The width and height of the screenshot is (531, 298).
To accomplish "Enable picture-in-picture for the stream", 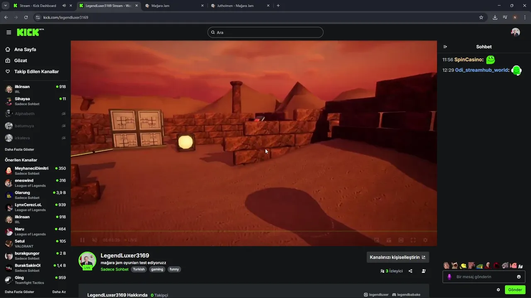I will click(x=377, y=240).
